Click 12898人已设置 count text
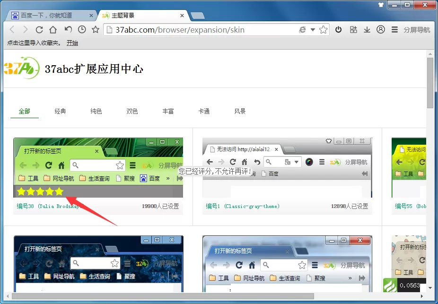The height and width of the screenshot is (304, 438). pyautogui.click(x=350, y=206)
